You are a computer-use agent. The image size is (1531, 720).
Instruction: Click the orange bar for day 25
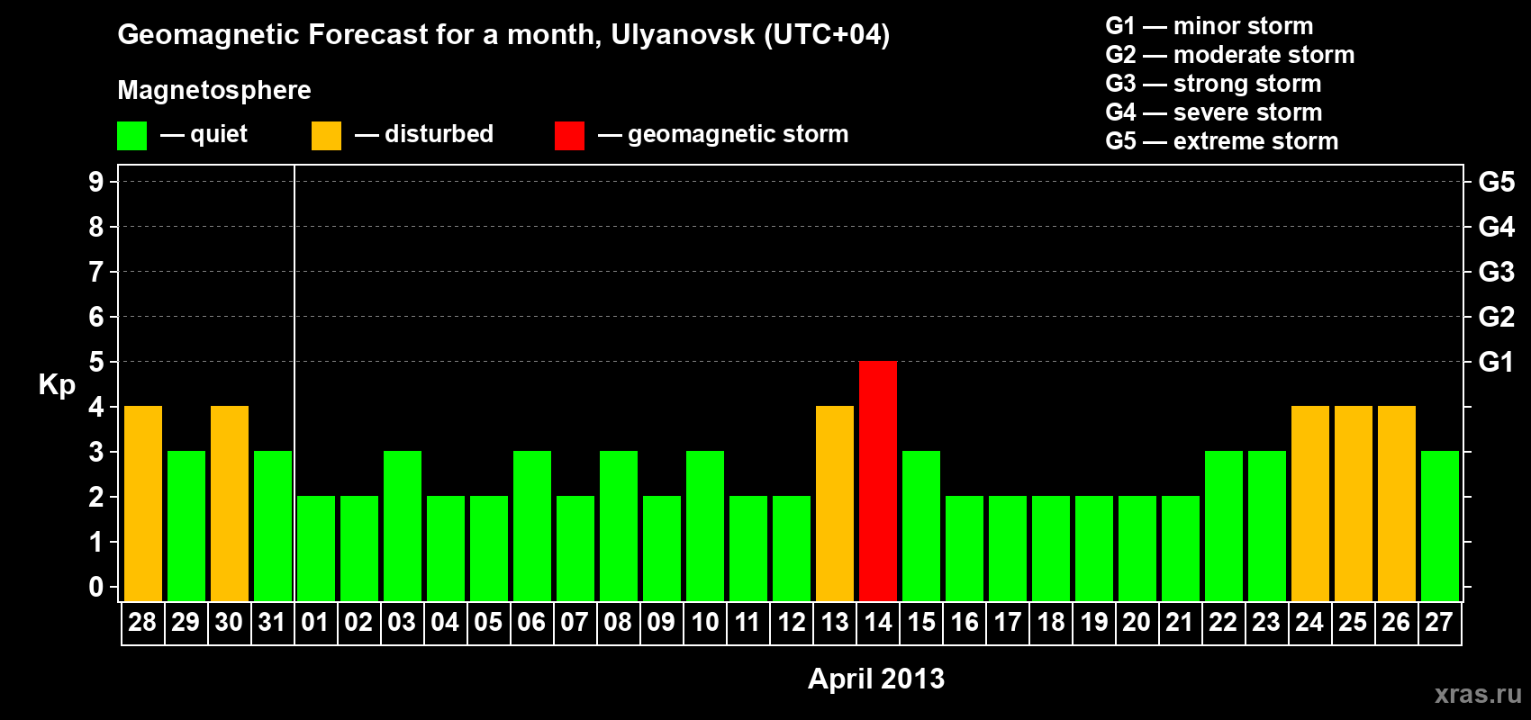1354,503
